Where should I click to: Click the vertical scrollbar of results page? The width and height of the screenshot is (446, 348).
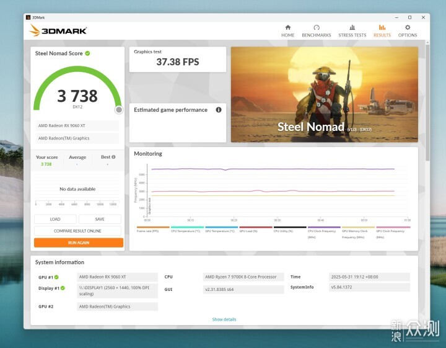tap(427, 102)
